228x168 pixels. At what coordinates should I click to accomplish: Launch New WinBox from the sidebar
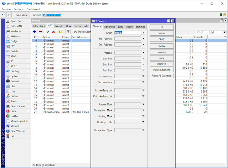click(x=17, y=131)
